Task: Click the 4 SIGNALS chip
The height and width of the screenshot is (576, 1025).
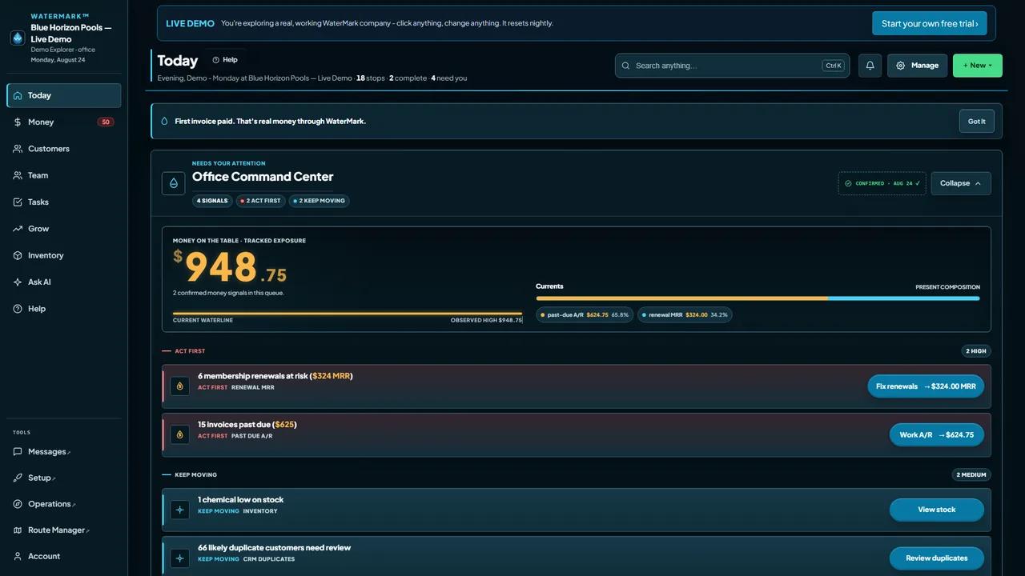Action: tap(212, 201)
